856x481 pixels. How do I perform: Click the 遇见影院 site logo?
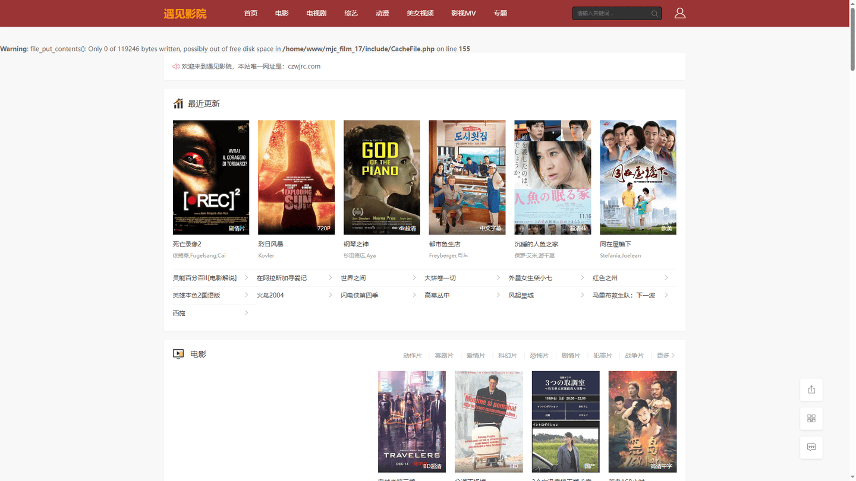[x=185, y=14]
